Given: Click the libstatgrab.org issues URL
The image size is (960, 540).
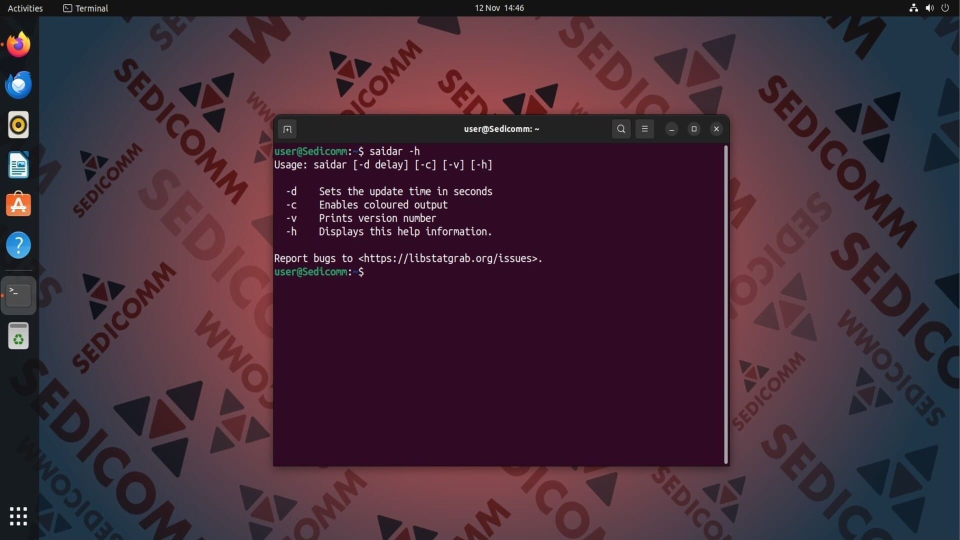Looking at the screenshot, I should (x=450, y=258).
